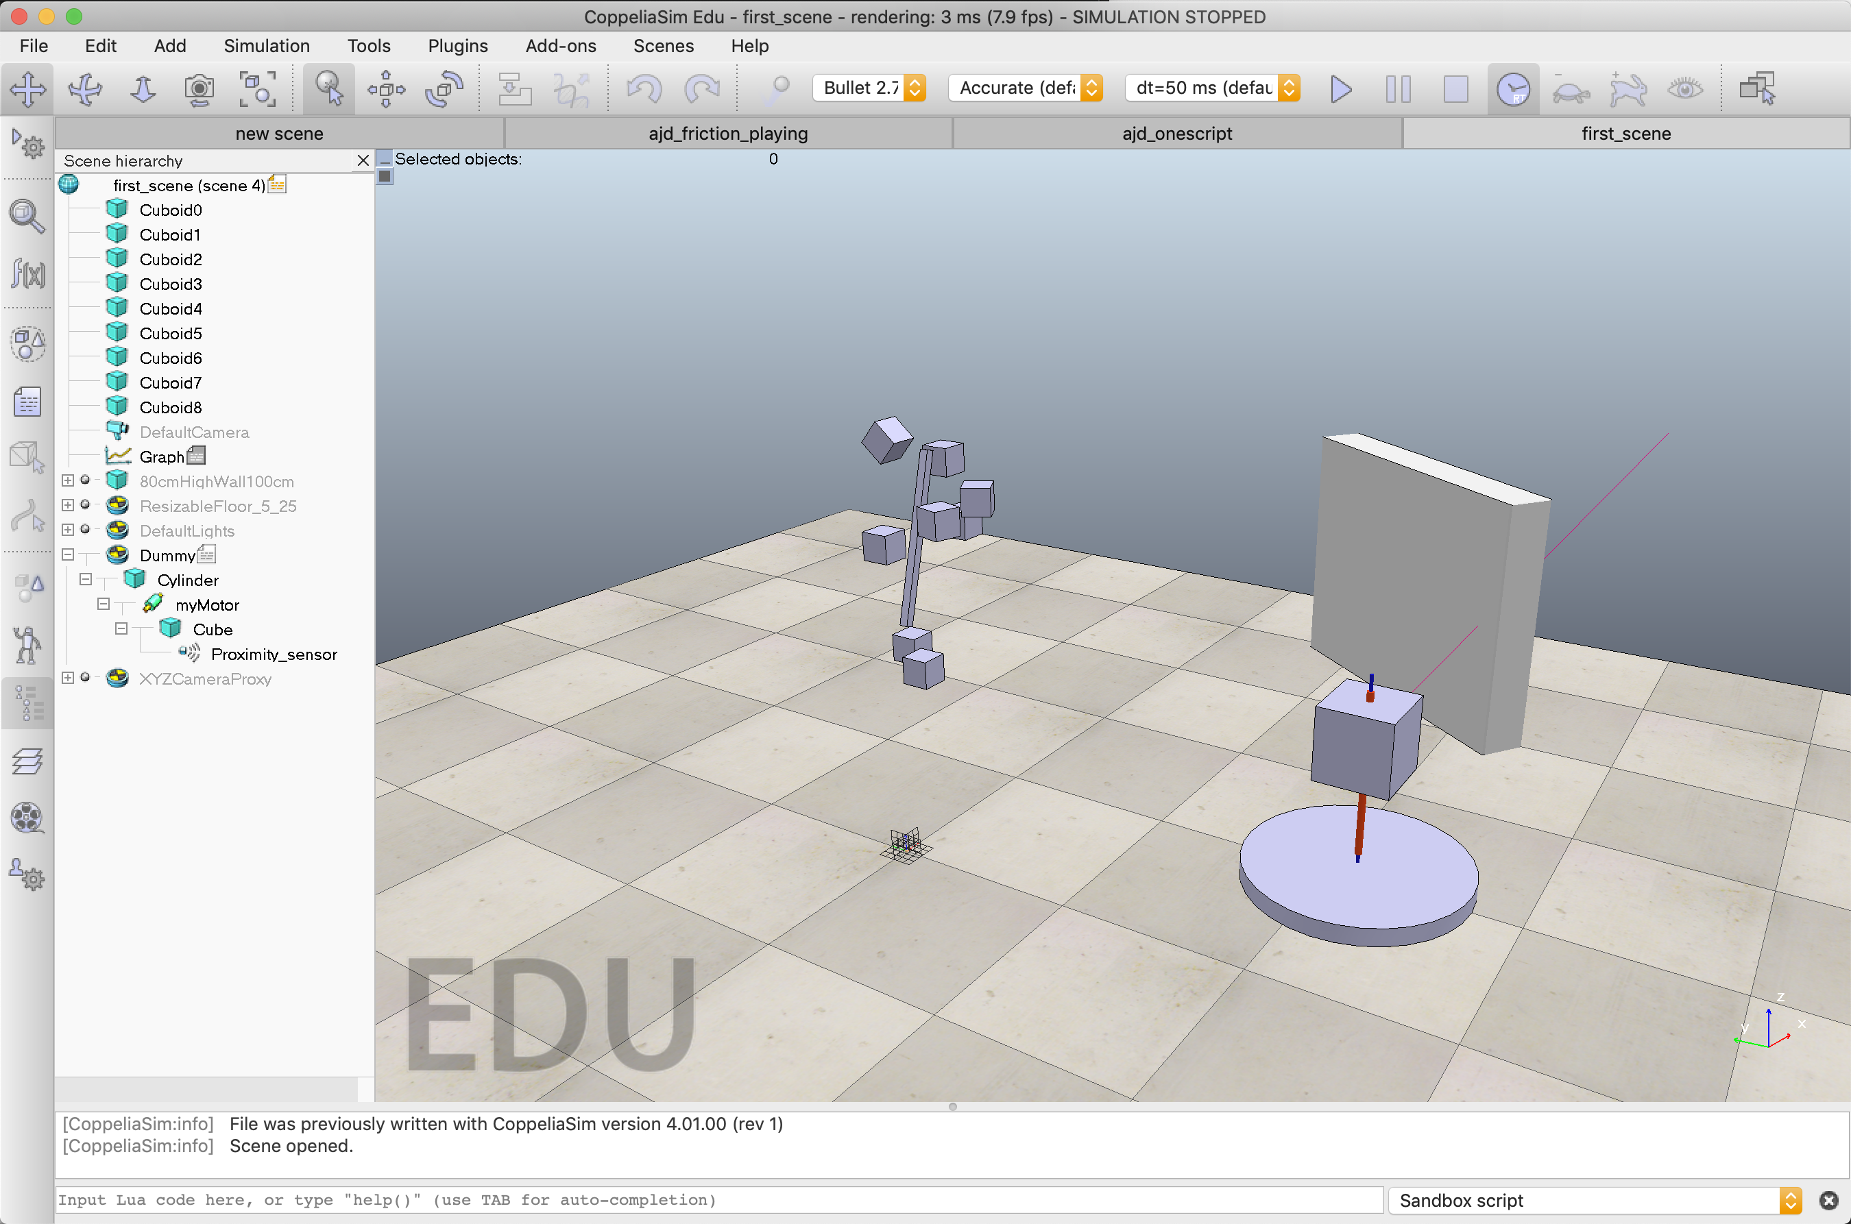This screenshot has height=1224, width=1851.
Task: Toggle the scene hierarchy sidebar button
Action: point(27,704)
